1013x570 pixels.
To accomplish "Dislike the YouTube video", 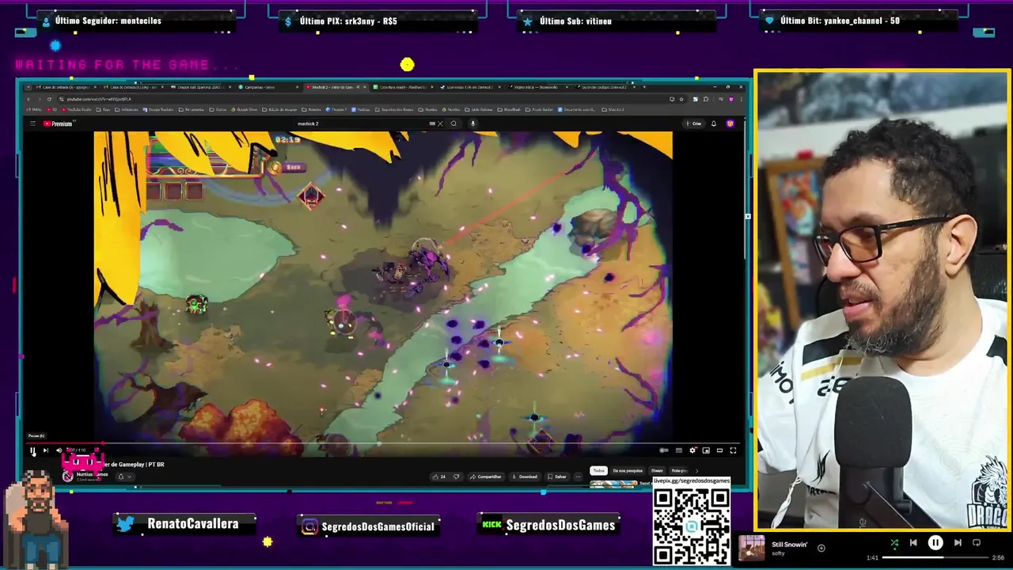I will coord(457,477).
